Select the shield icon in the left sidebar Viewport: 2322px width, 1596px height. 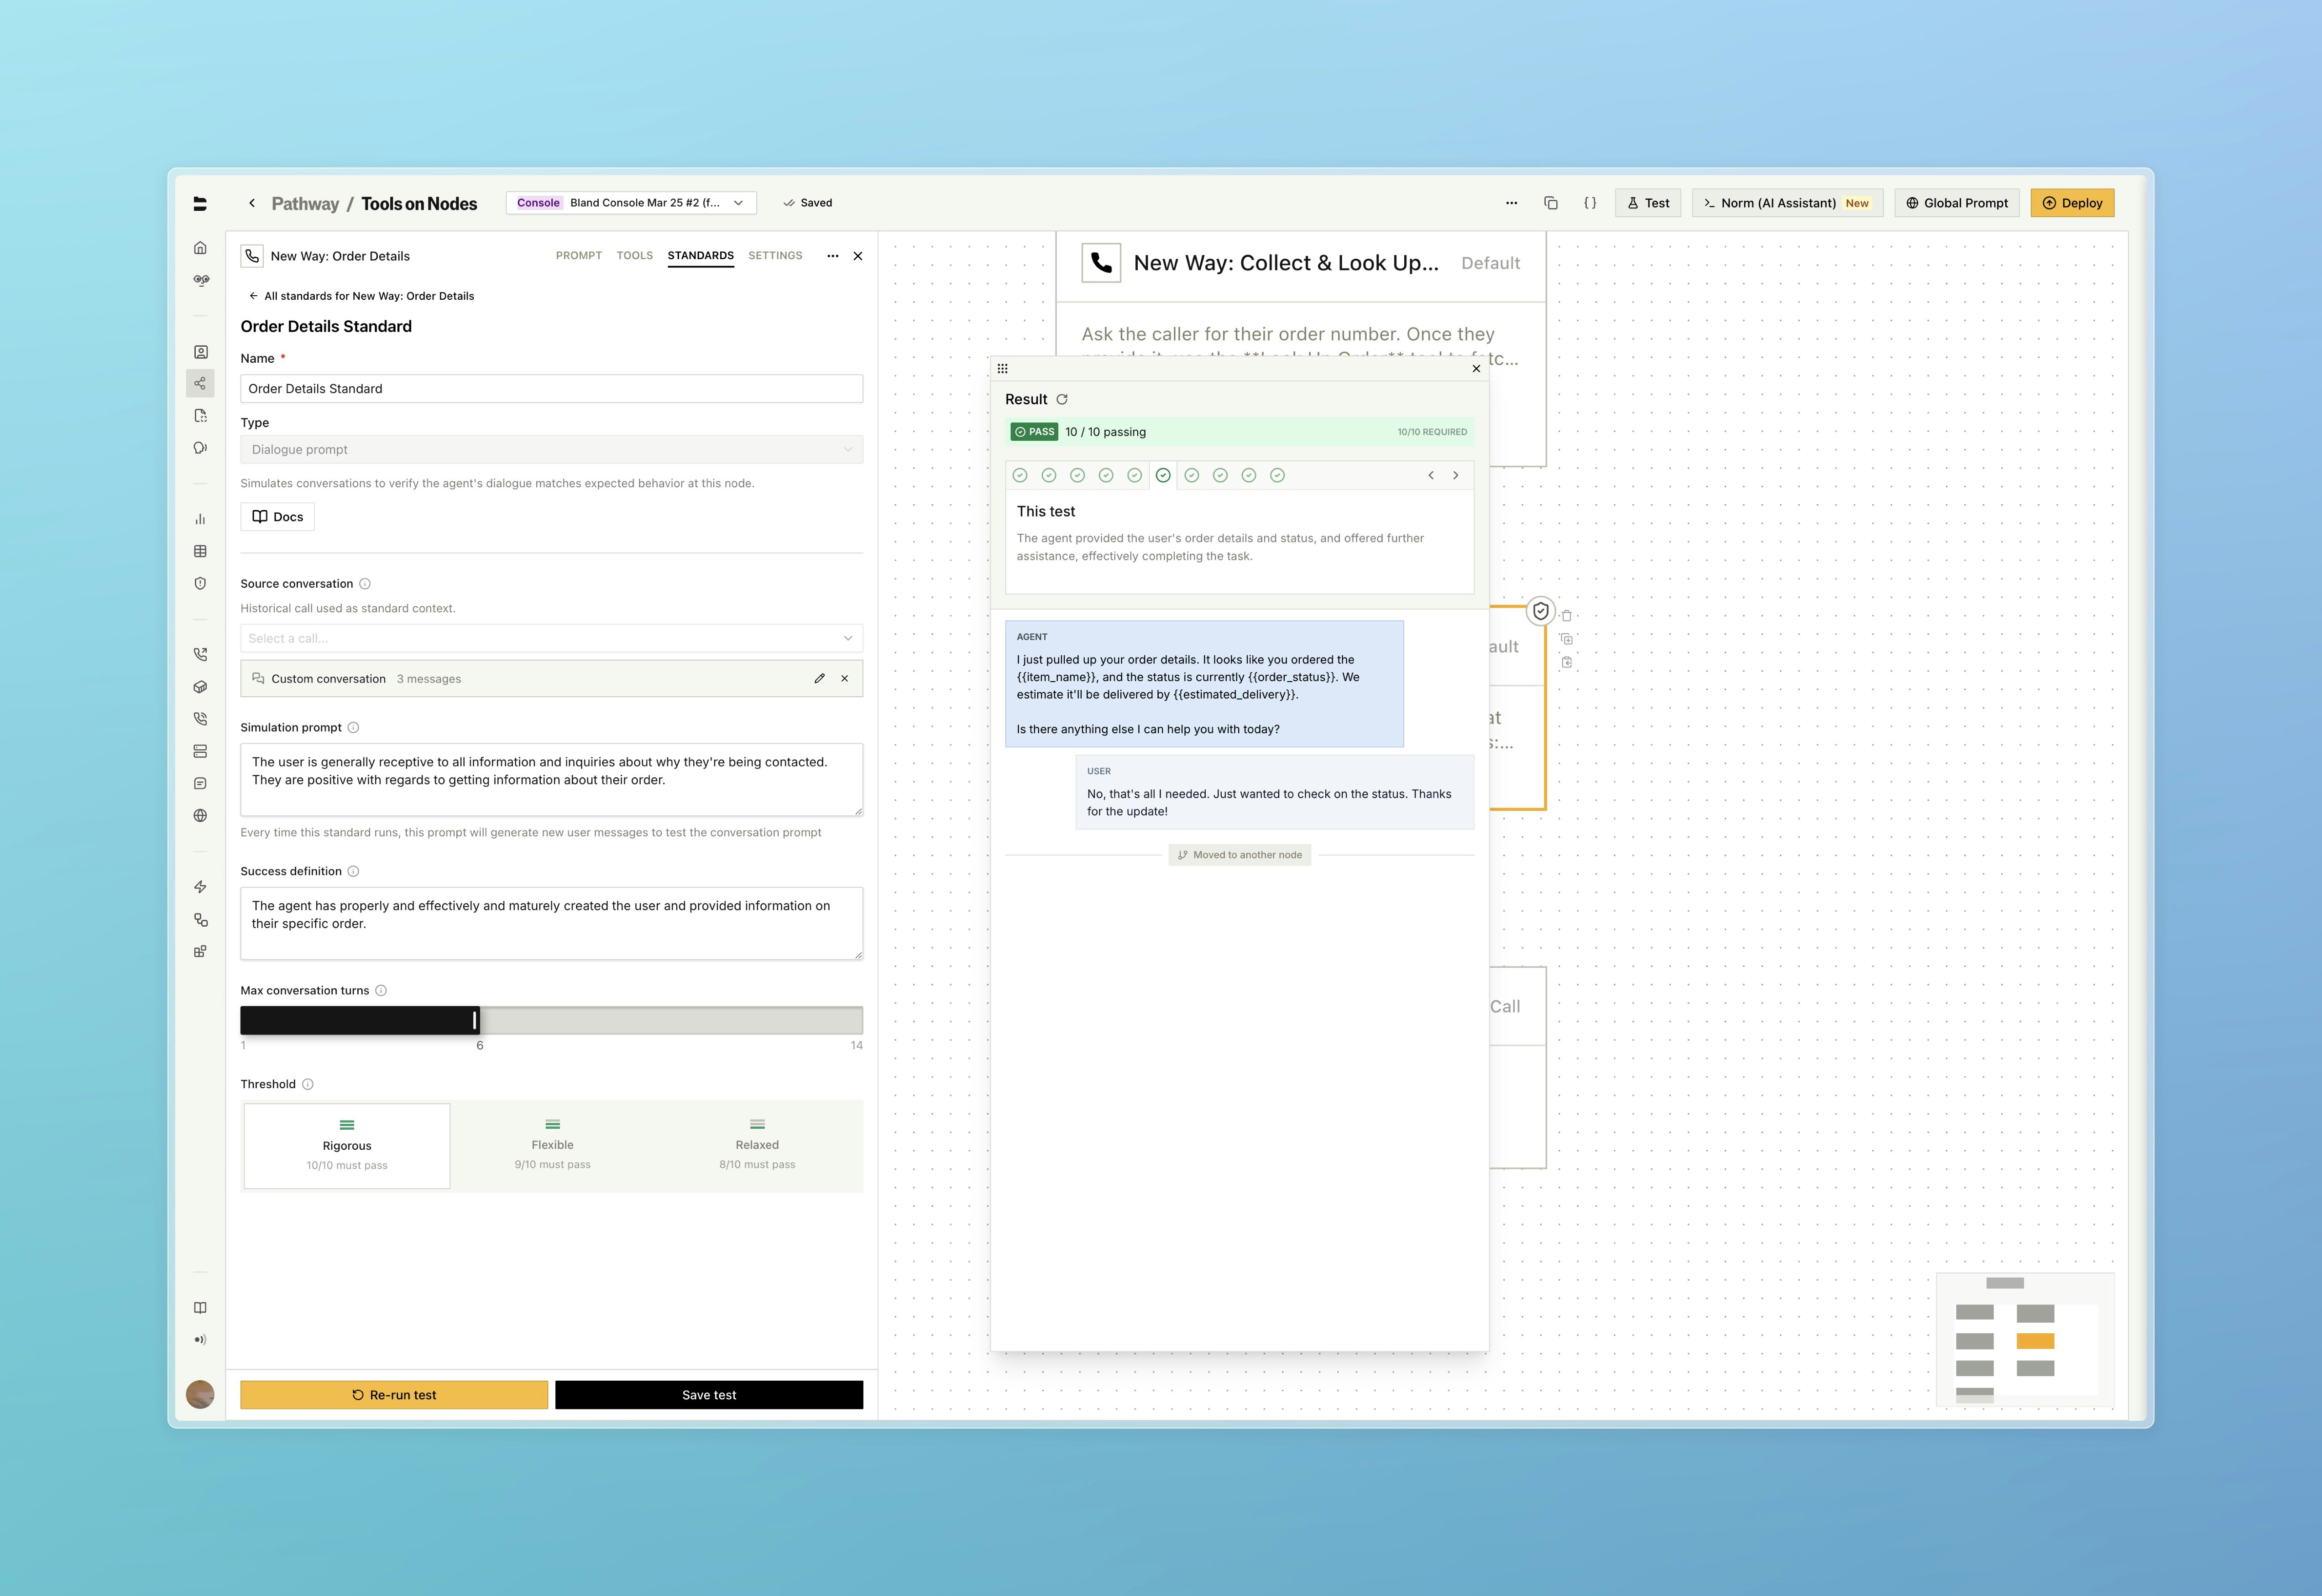click(200, 583)
